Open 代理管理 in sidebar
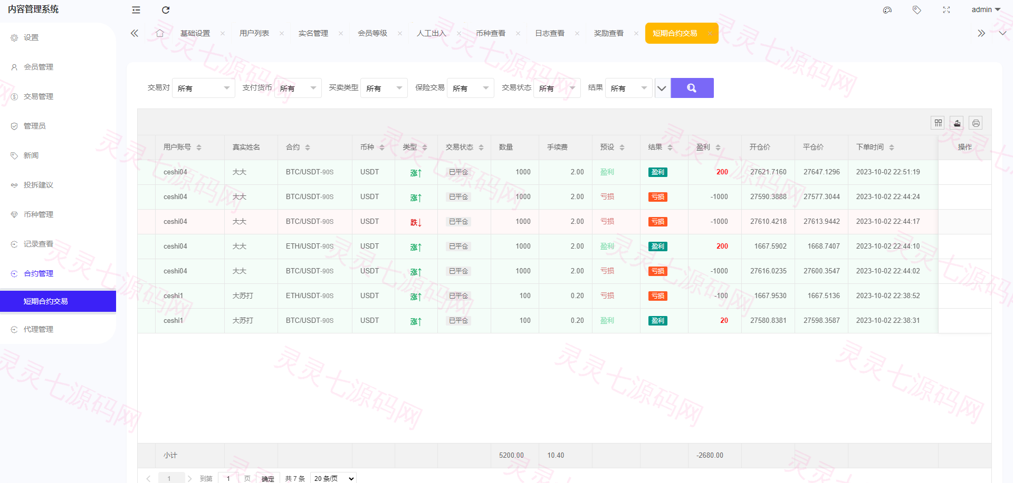The height and width of the screenshot is (483, 1013). point(58,329)
